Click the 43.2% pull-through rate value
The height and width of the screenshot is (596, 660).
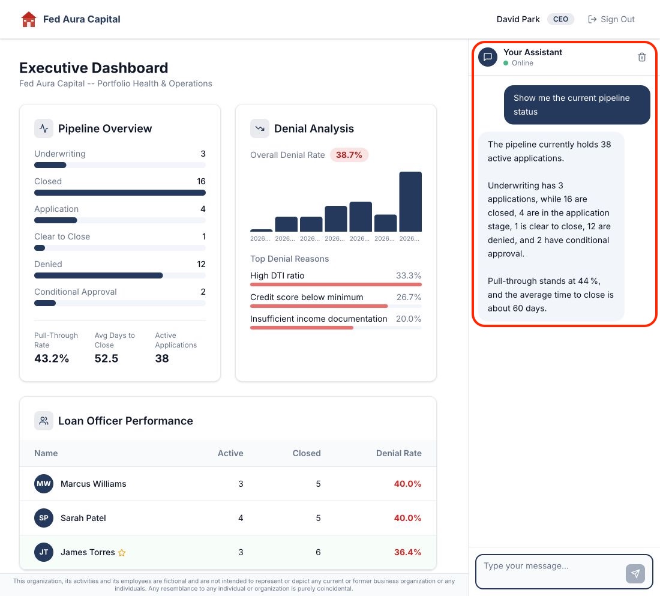[52, 358]
